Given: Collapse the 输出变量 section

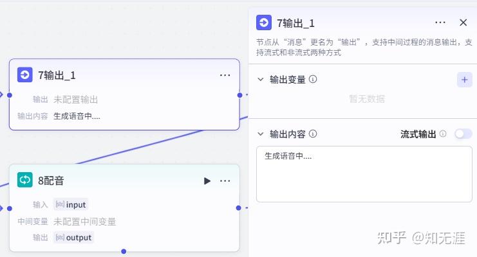Looking at the screenshot, I should (261, 79).
